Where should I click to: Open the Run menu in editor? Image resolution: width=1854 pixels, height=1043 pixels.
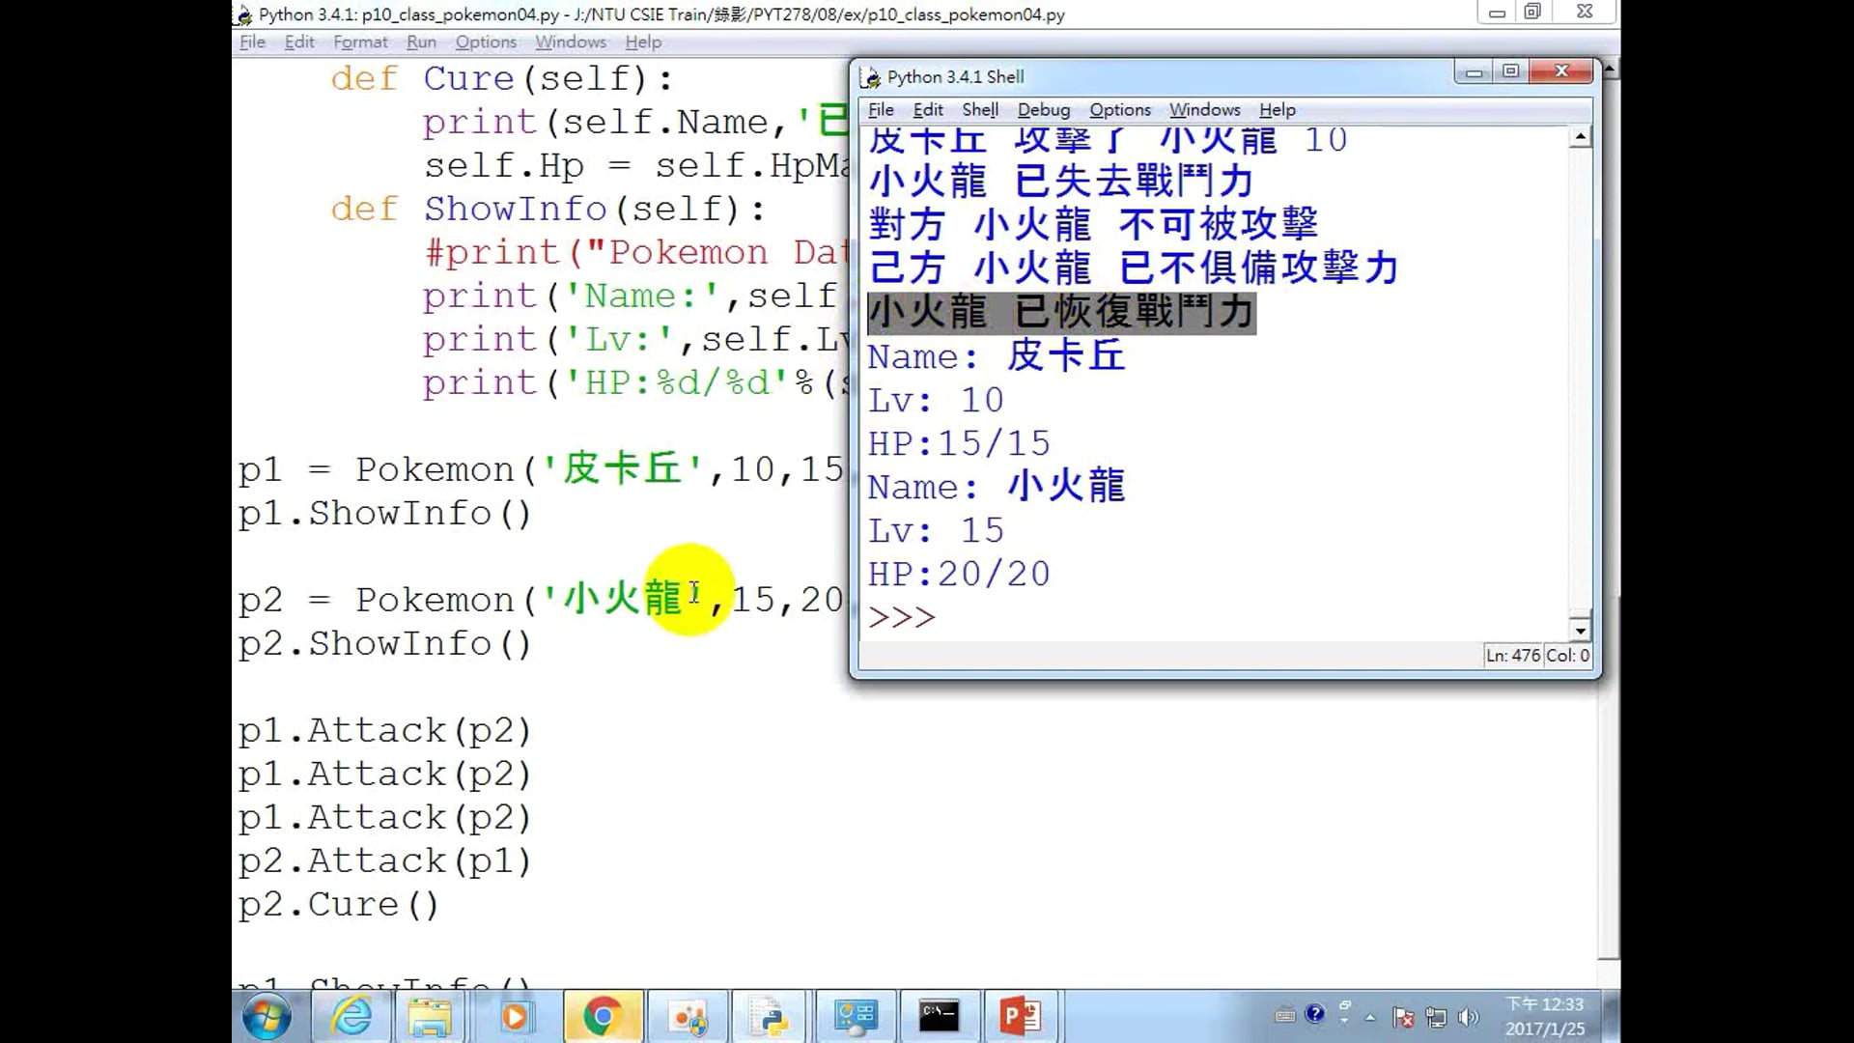(x=421, y=42)
